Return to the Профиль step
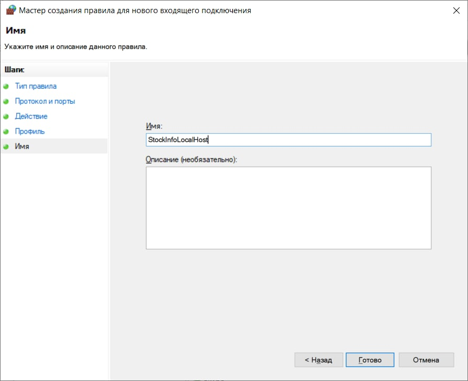468x381 pixels. [x=30, y=132]
